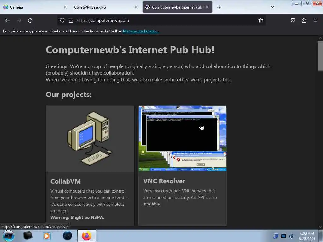This screenshot has height=242, width=323.
Task: Click the CollabVM computer illustration
Action: coord(90,139)
